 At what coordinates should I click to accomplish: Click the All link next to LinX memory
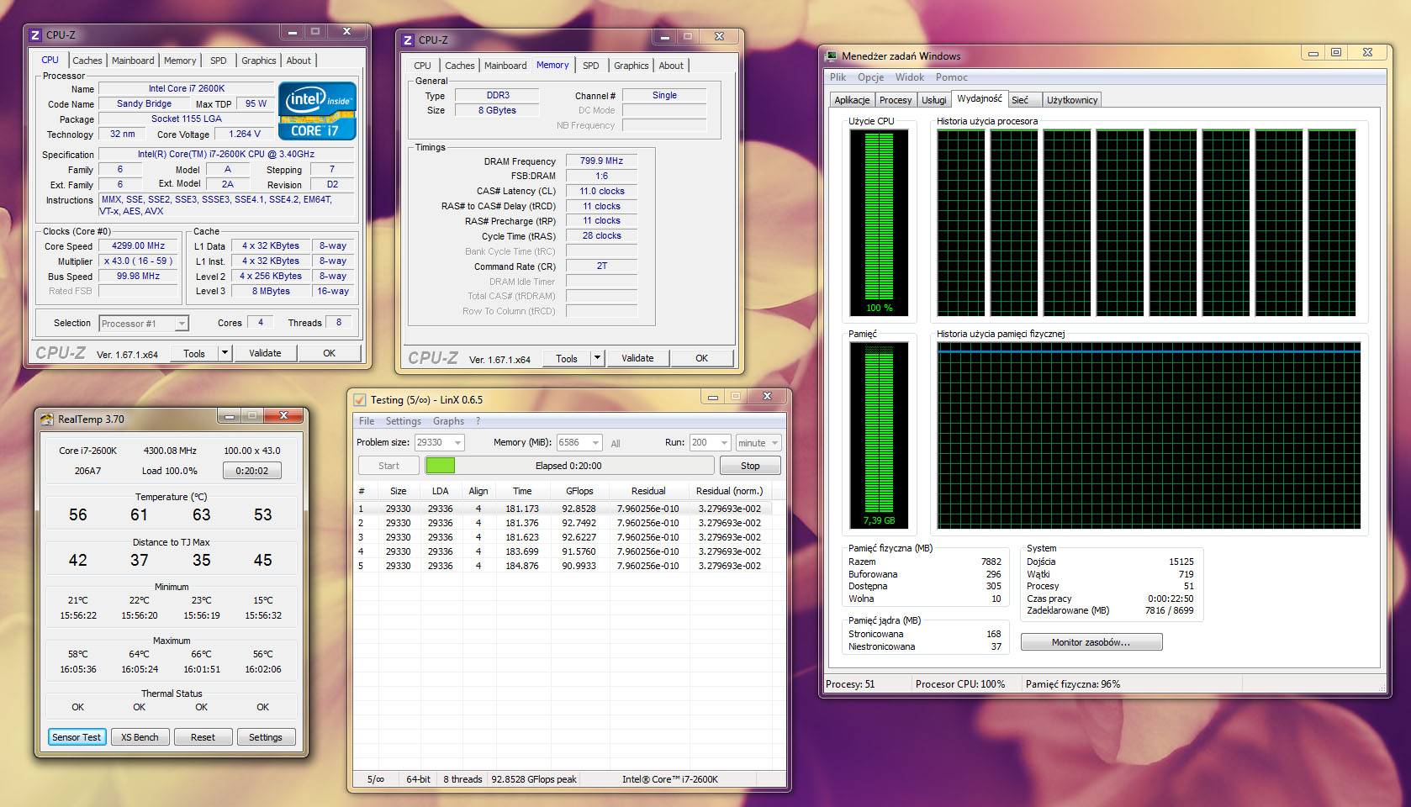pyautogui.click(x=616, y=444)
